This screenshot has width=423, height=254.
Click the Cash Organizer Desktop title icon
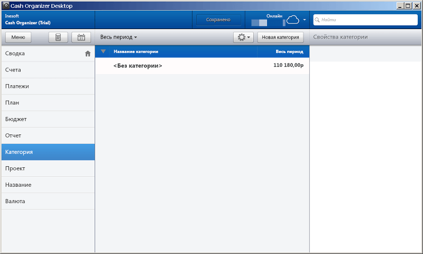[x=6, y=5]
